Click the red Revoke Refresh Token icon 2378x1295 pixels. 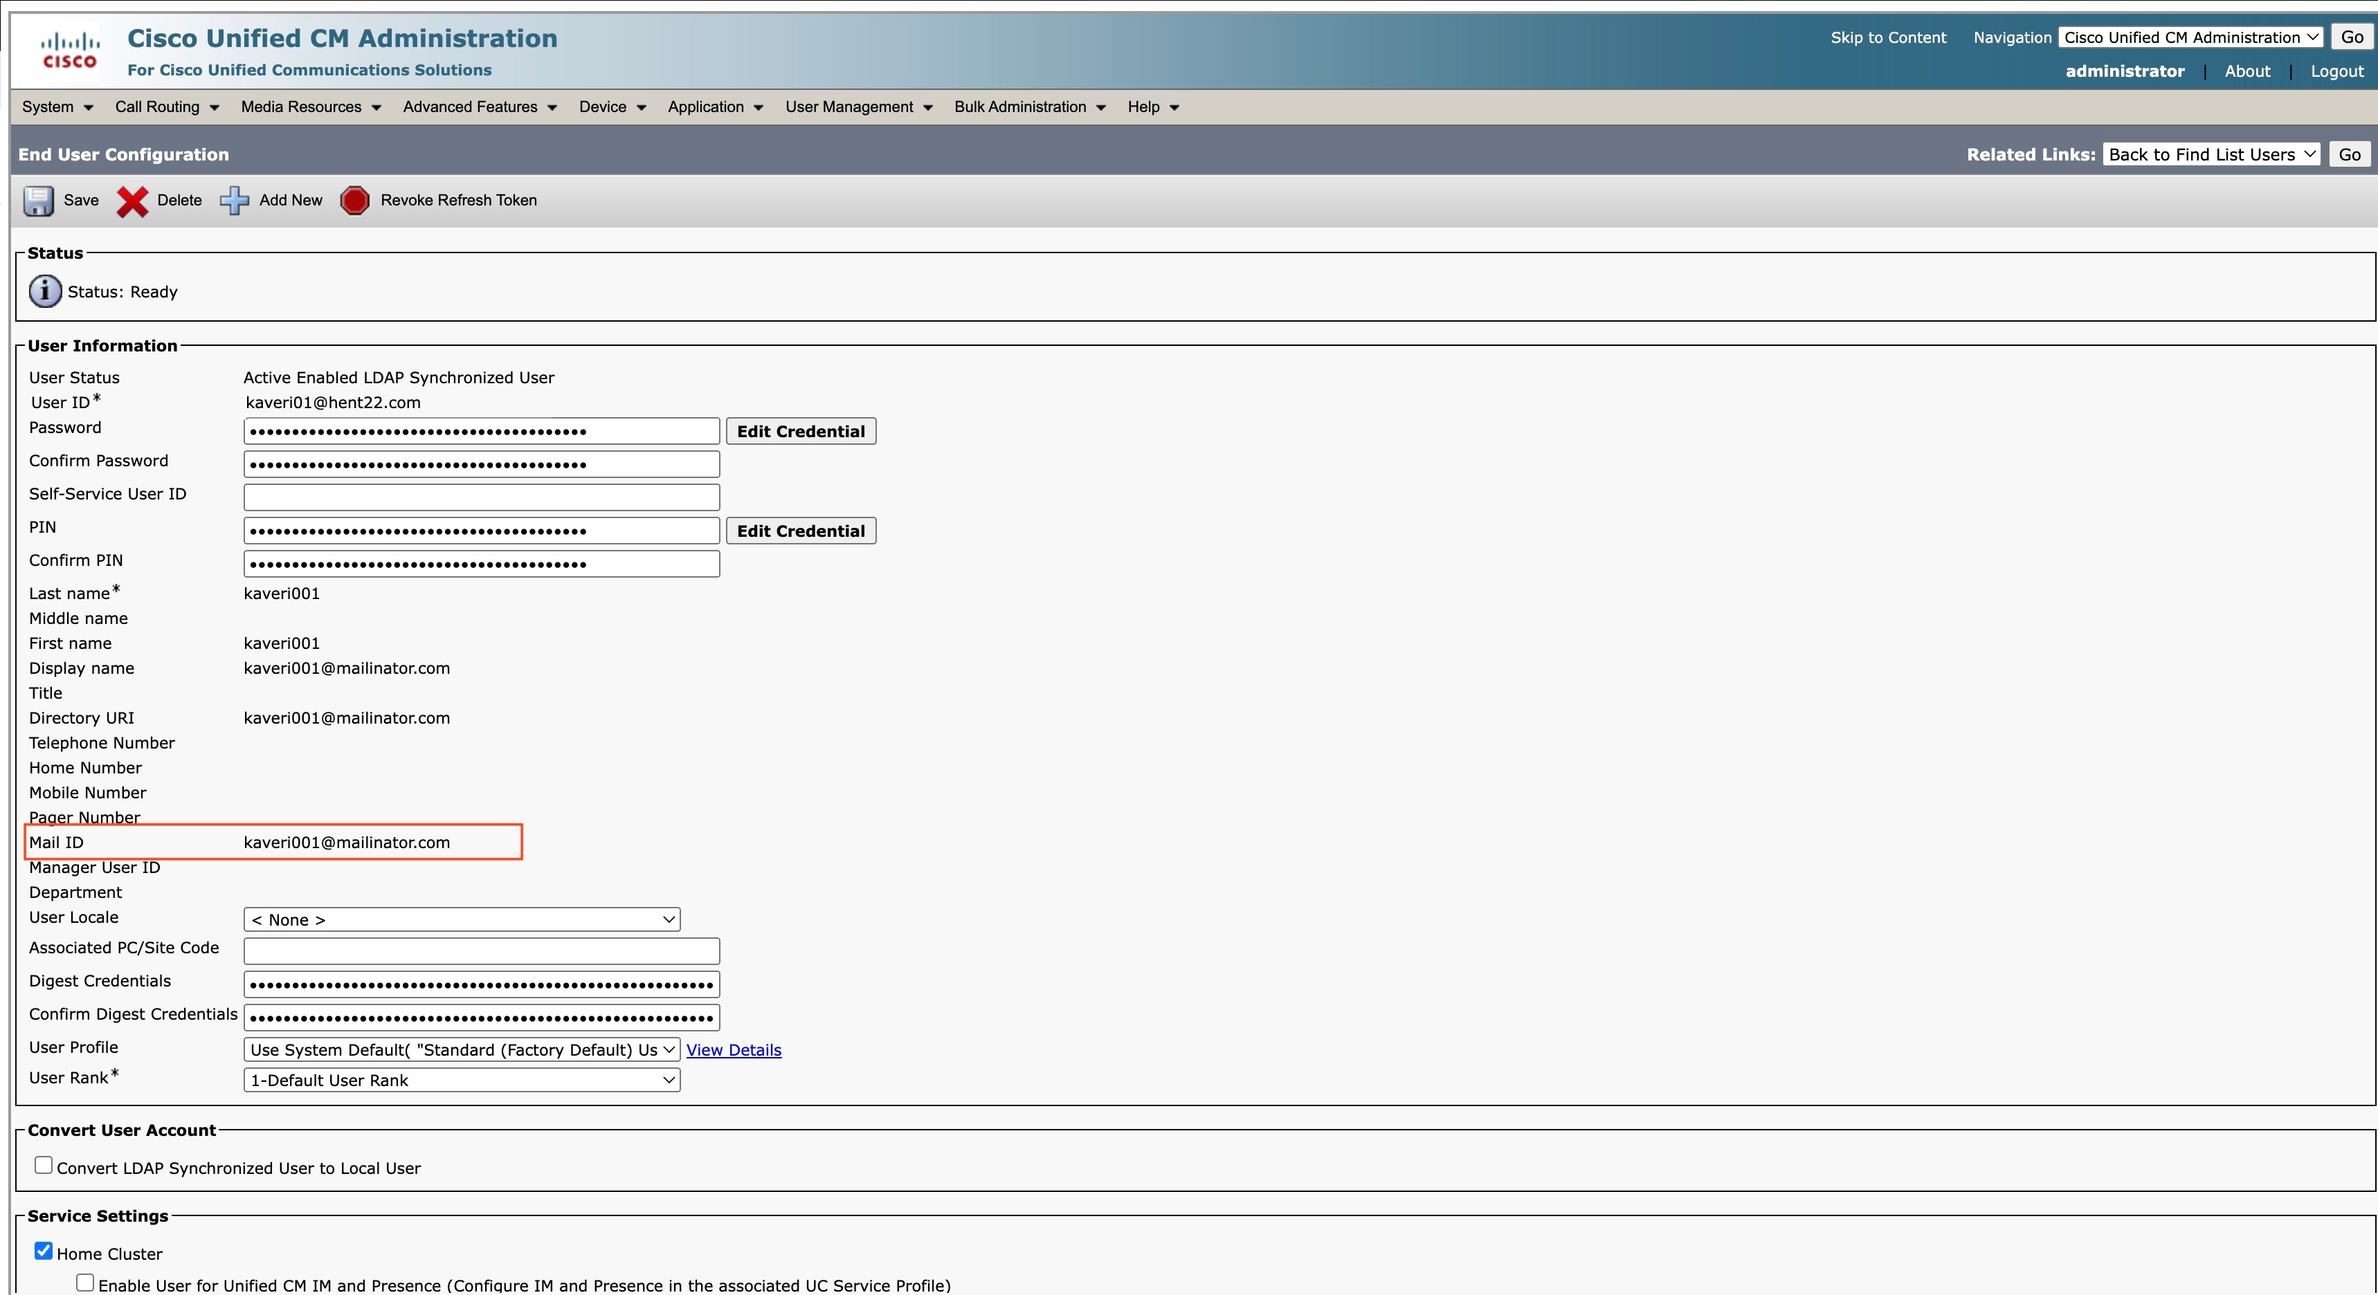click(354, 201)
